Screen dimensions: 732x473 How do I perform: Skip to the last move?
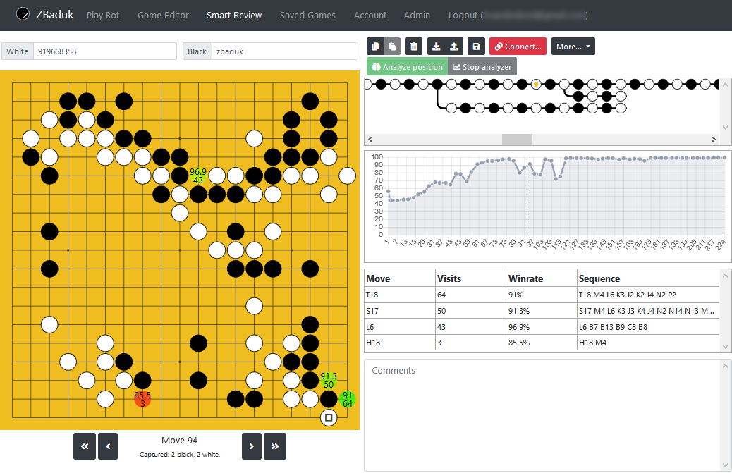click(x=275, y=446)
